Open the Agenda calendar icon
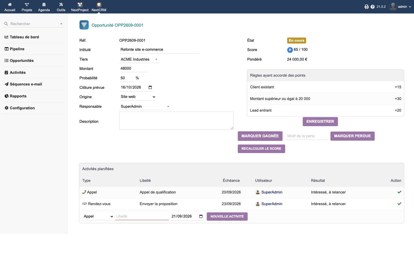The width and height of the screenshot is (414, 259). [44, 4]
